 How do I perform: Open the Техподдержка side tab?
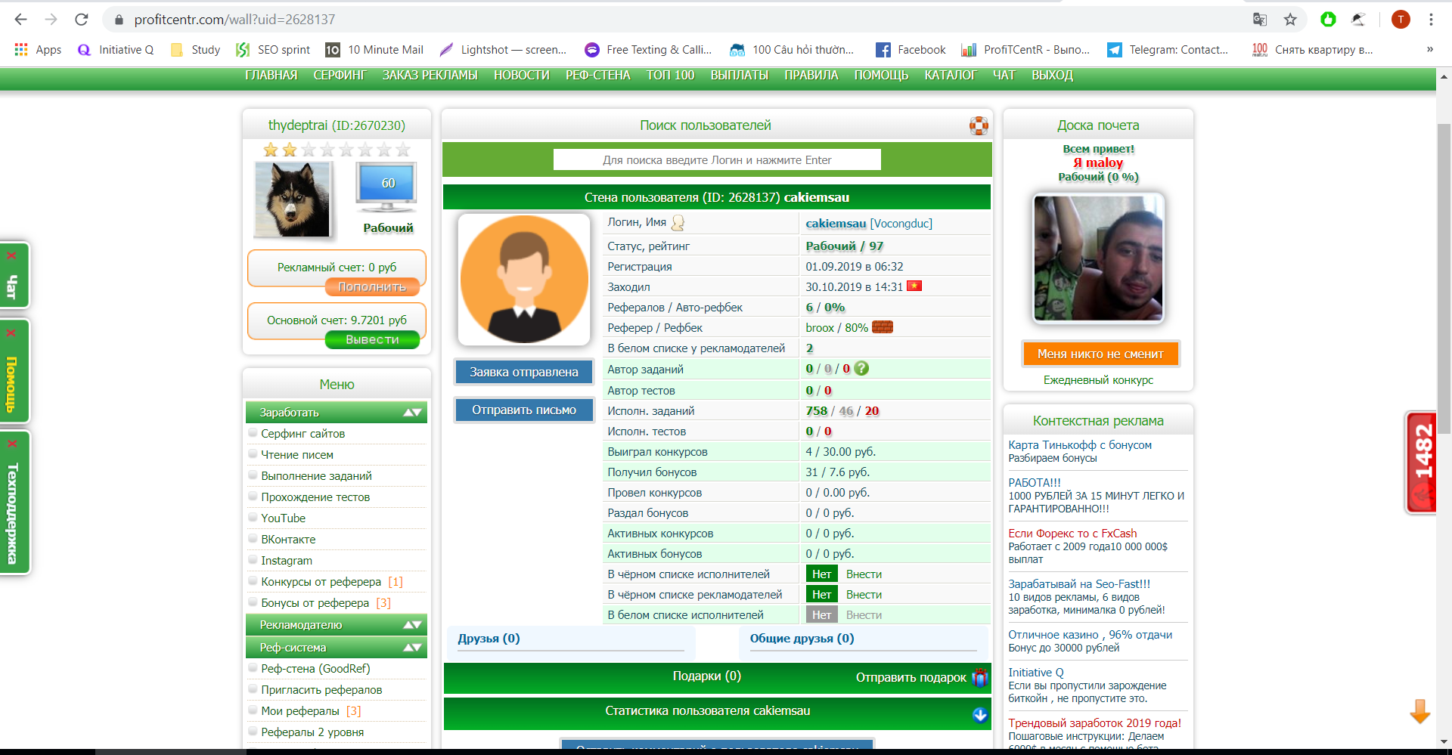click(x=12, y=514)
